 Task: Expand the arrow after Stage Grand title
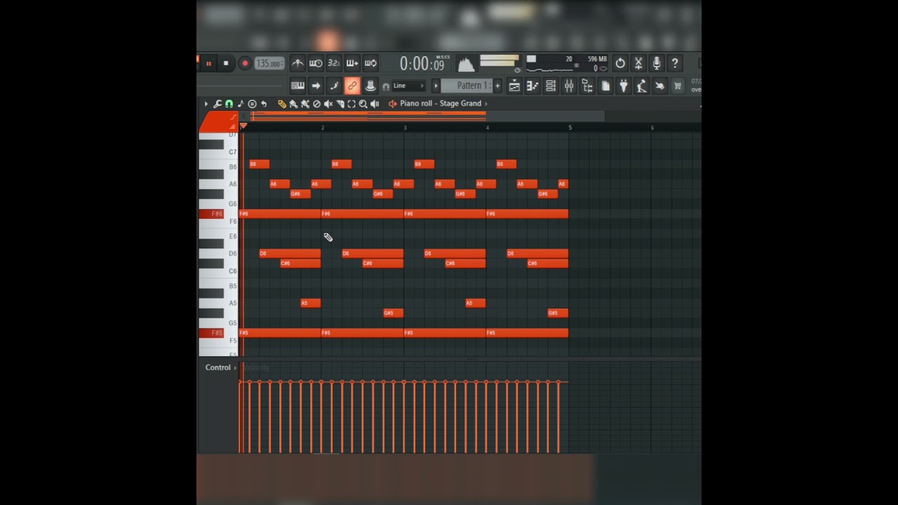point(486,104)
